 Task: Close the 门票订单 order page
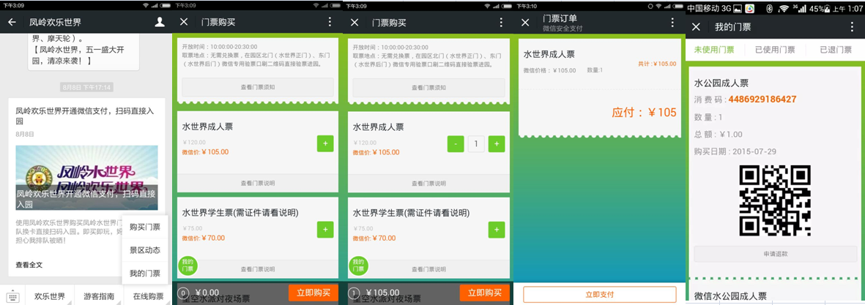click(527, 22)
